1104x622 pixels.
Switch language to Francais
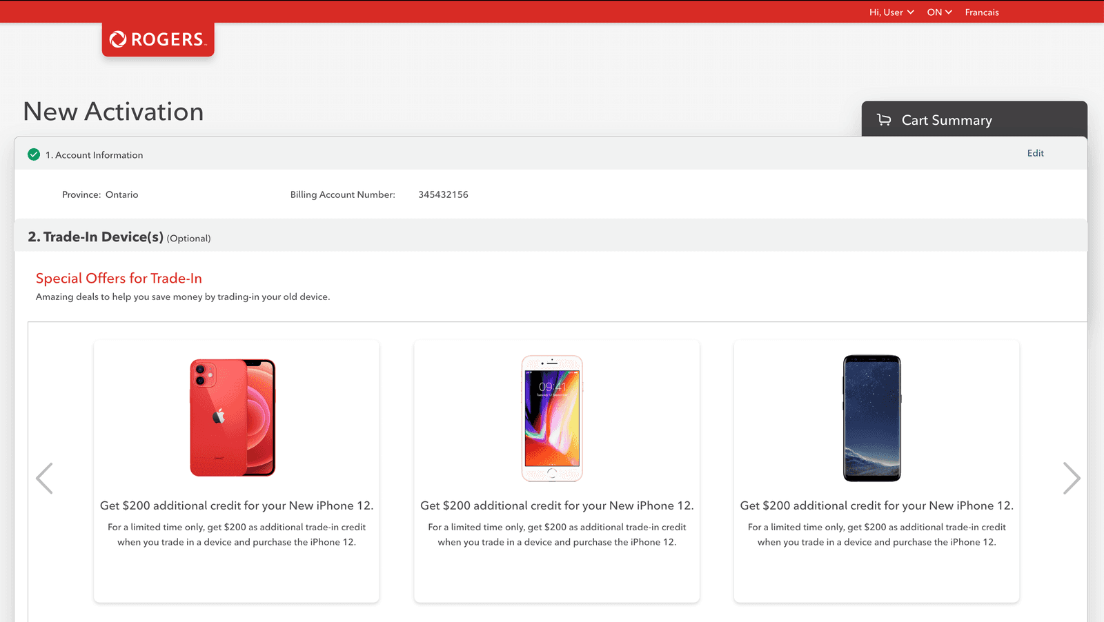pyautogui.click(x=982, y=12)
